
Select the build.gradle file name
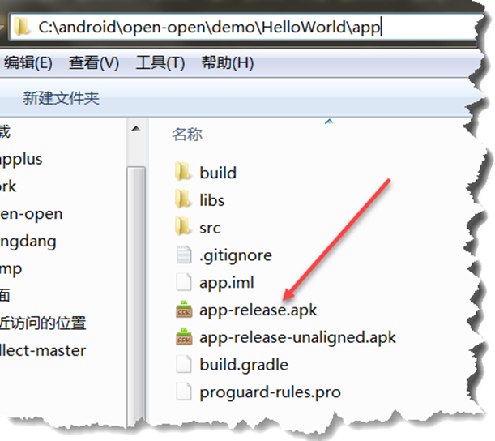(x=244, y=365)
